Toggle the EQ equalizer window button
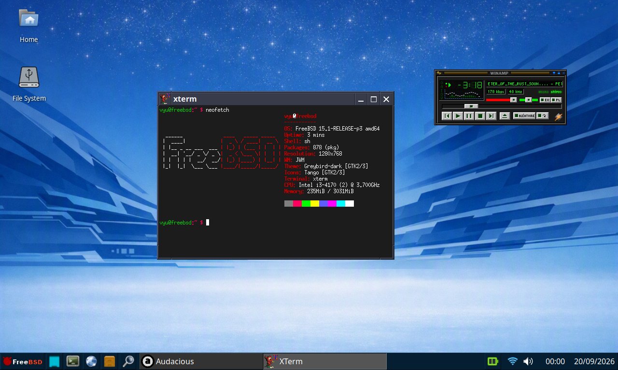Screen dimensions: 618x370 545,100
